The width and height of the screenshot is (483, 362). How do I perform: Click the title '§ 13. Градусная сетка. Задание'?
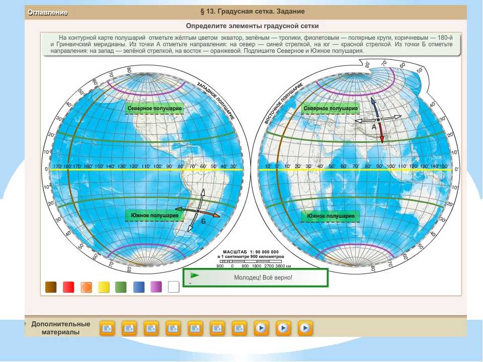pos(253,12)
